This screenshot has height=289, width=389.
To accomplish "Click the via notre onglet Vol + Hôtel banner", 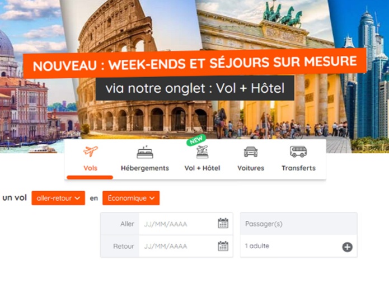I will pyautogui.click(x=195, y=88).
